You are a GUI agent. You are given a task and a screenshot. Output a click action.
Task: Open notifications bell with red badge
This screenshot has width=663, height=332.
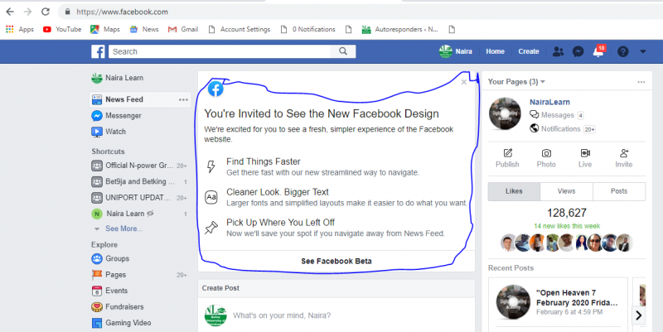click(x=598, y=52)
